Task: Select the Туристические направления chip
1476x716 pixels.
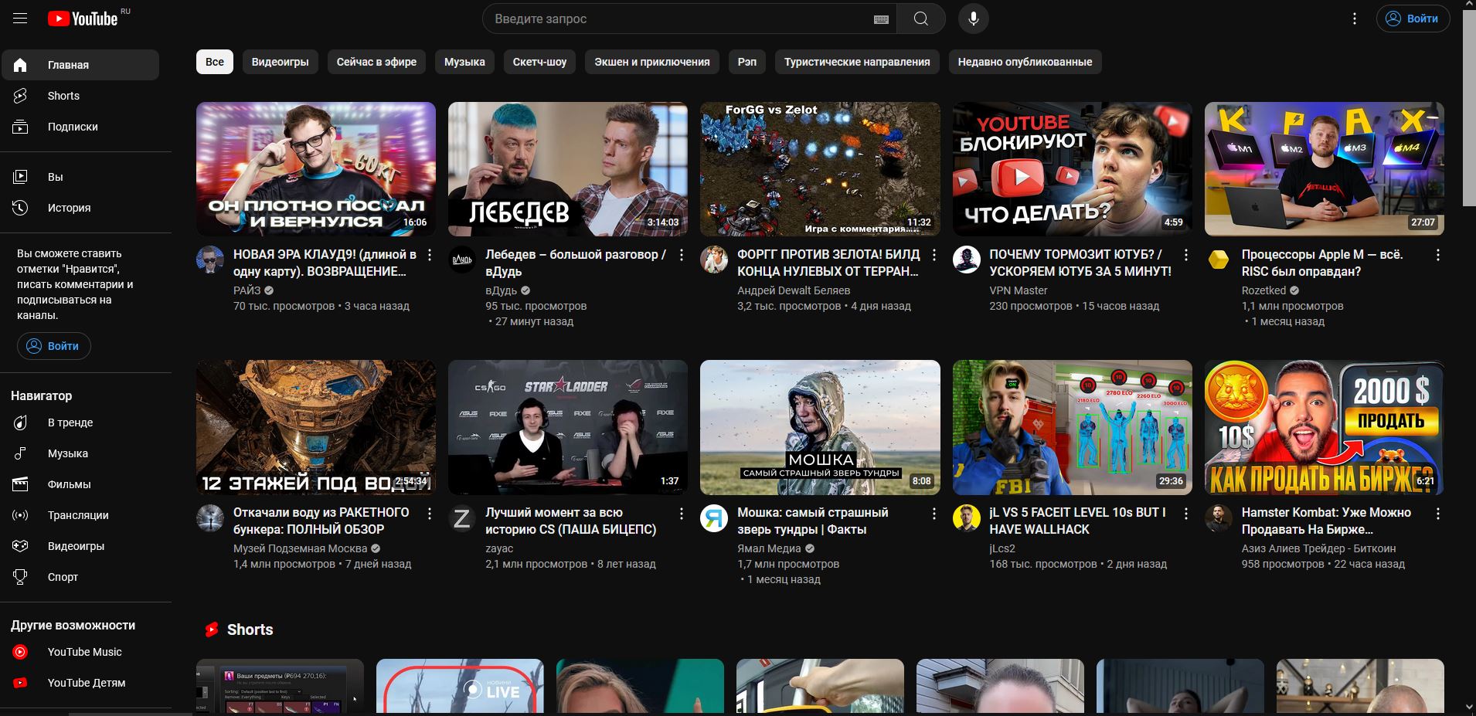Action: (857, 62)
